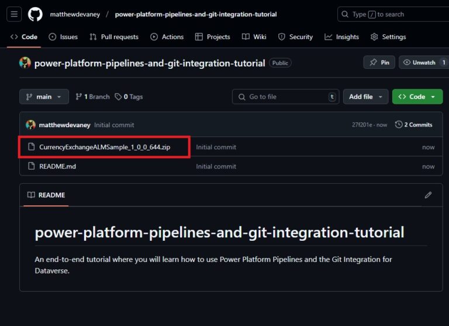Go to the Actions tab
Screen dimensions: 449x326
pos(167,37)
